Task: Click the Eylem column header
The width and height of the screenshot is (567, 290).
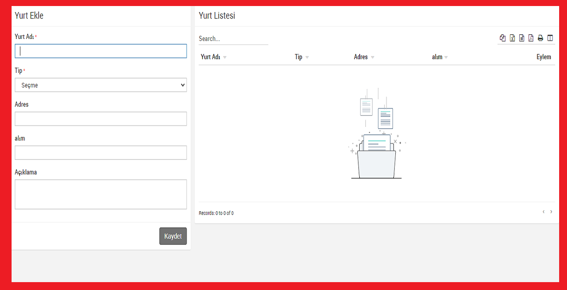Action: [543, 57]
